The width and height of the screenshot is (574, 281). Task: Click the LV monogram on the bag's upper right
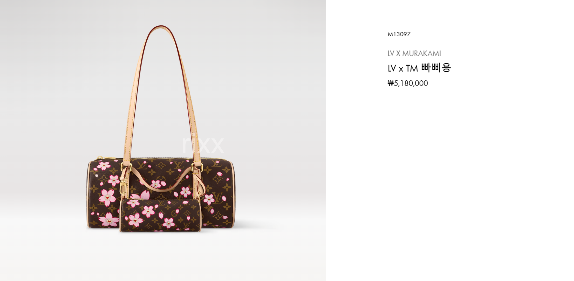coord(216,163)
